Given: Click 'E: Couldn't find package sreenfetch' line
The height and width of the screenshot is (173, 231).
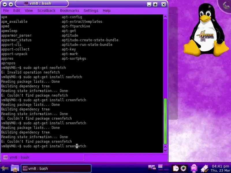Looking at the screenshot, I should pyautogui.click(x=37, y=142).
